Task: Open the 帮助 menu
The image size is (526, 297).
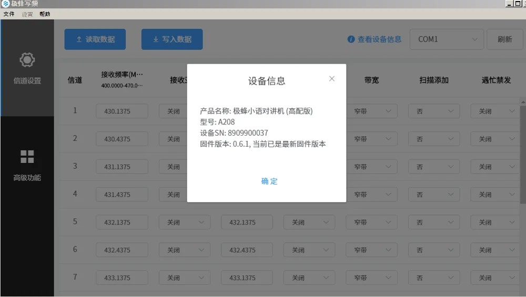Action: 45,14
